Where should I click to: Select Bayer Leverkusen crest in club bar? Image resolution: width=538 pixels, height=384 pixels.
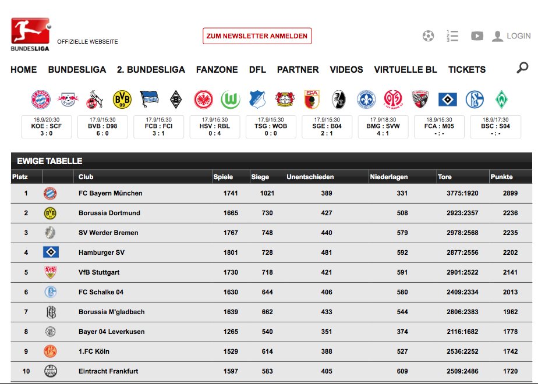tap(285, 99)
